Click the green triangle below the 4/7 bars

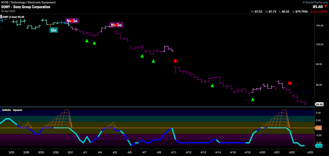click(x=142, y=56)
